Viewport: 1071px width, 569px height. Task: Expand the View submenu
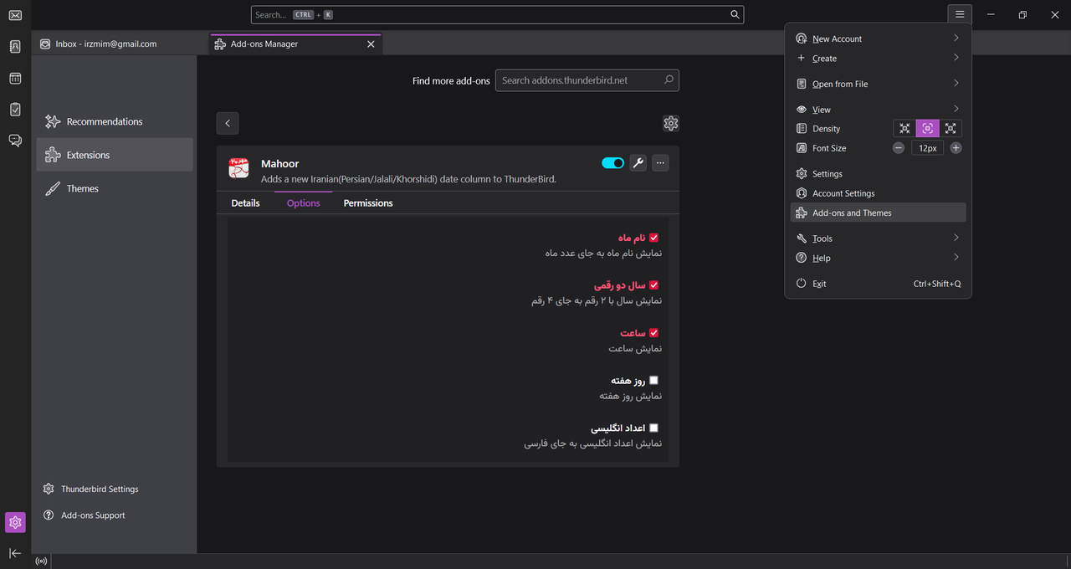[x=878, y=110]
